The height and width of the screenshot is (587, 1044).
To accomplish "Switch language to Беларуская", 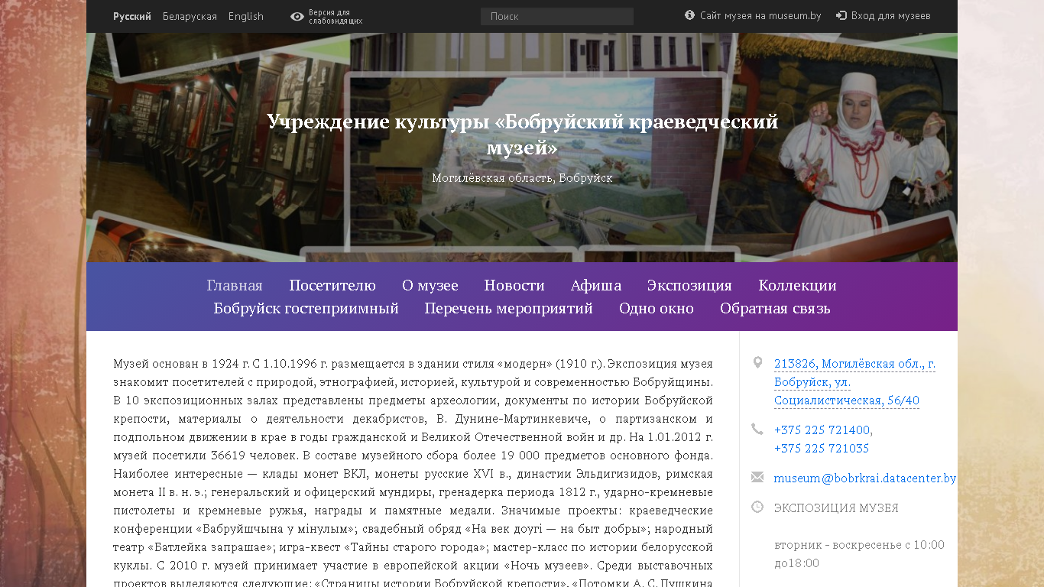I will coord(190,16).
